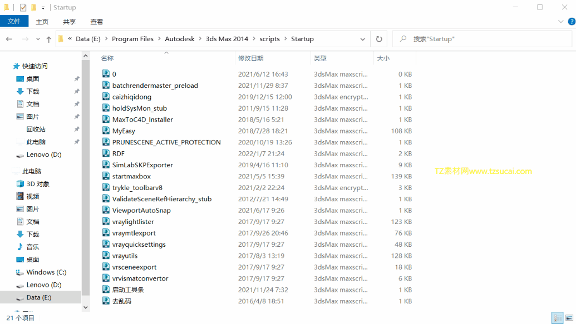Select file named SimLabSKPExporter
This screenshot has height=324, width=576.
point(142,165)
